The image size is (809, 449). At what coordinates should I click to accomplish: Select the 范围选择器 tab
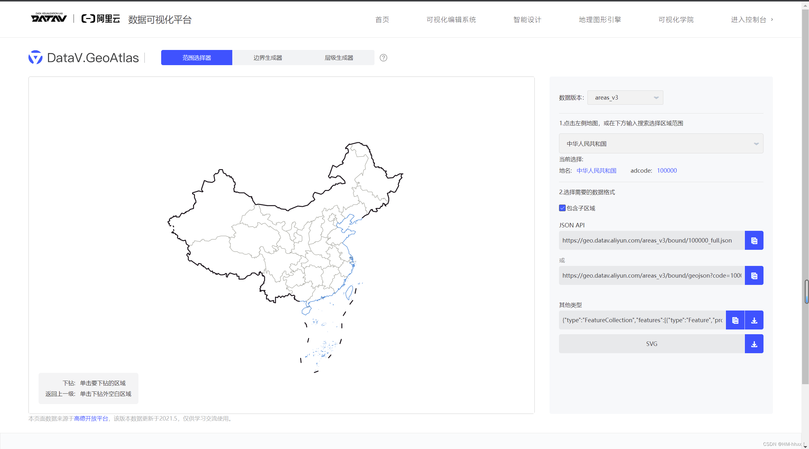pos(197,58)
